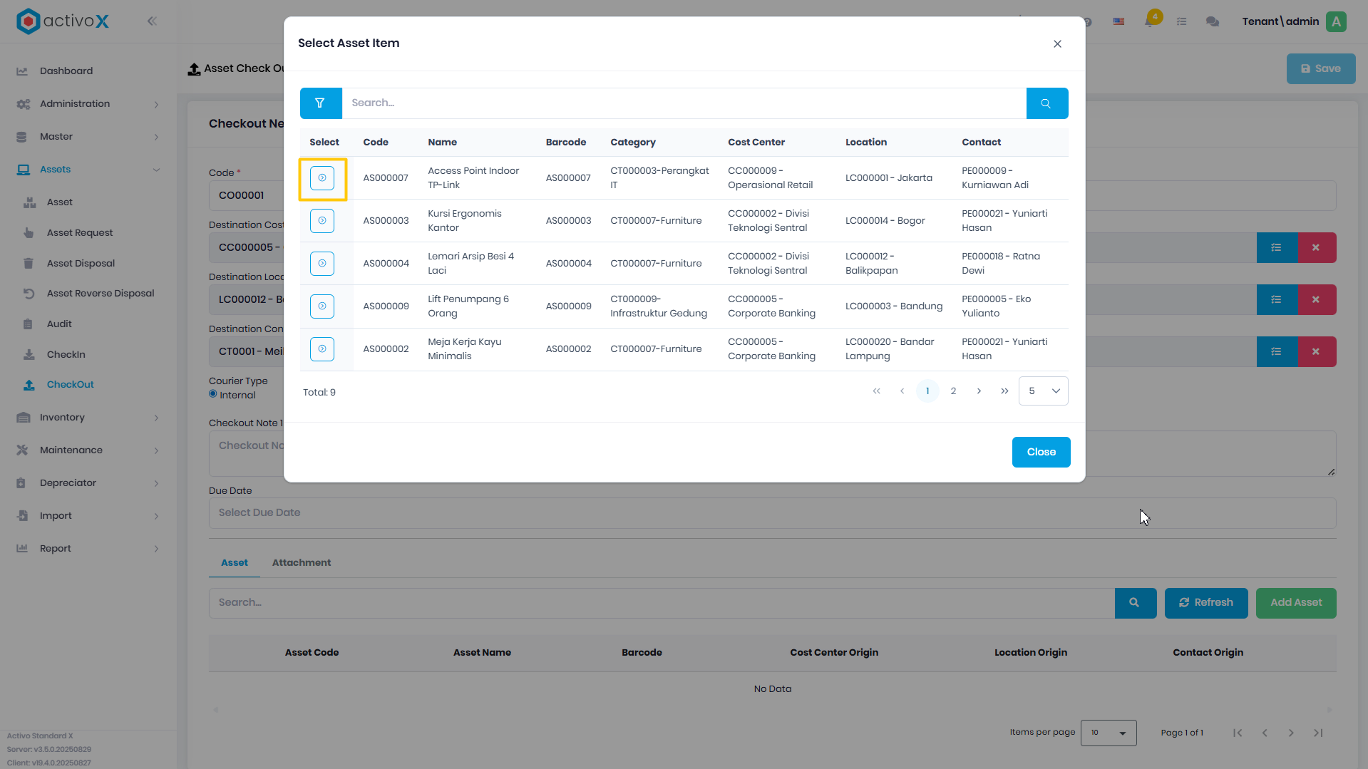Select asset AS000002 Meja Kerja Kayu

322,349
